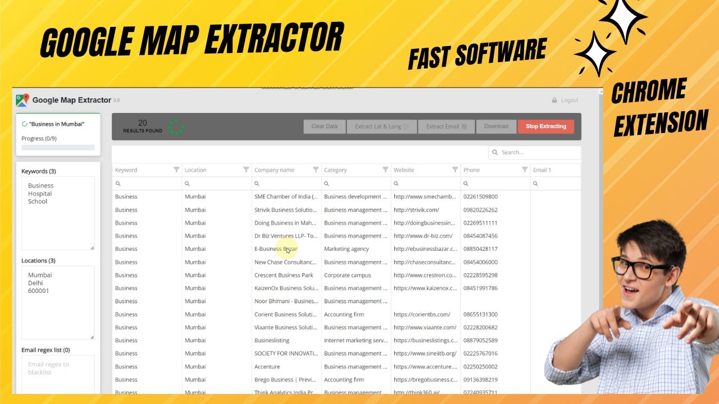The image size is (719, 404).
Task: Focus the main Search input field
Action: tap(535, 152)
